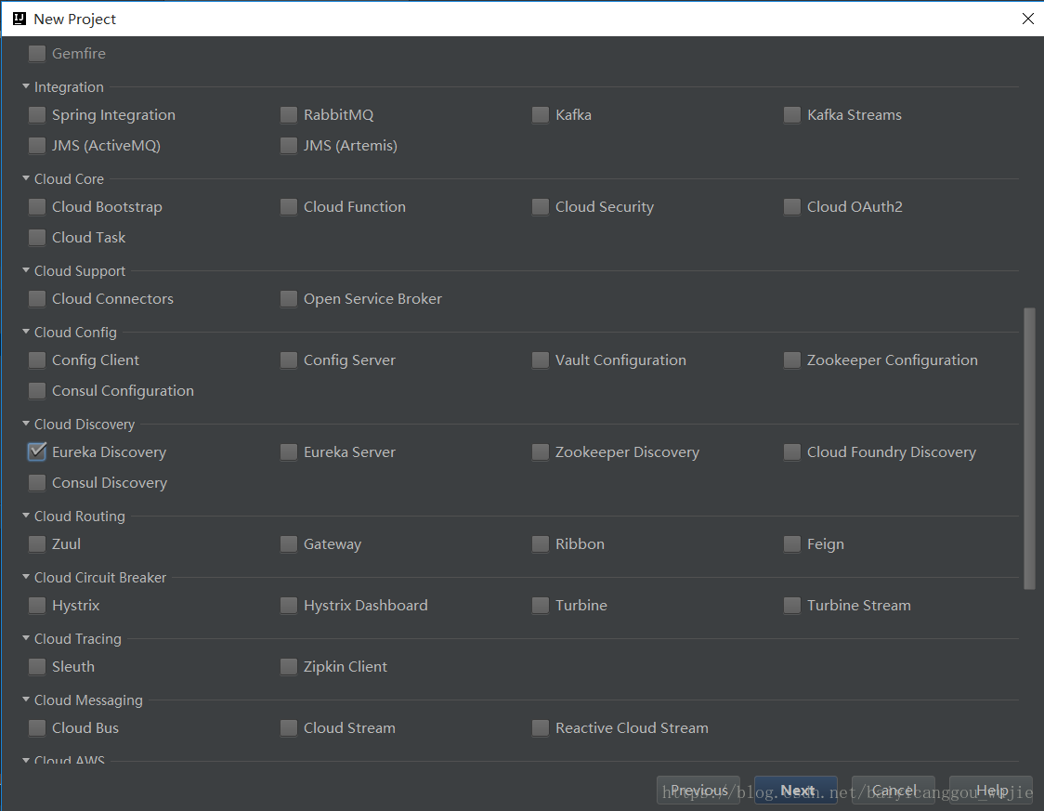Cancel the new project wizard
Viewport: 1044px width, 811px height.
coord(894,791)
